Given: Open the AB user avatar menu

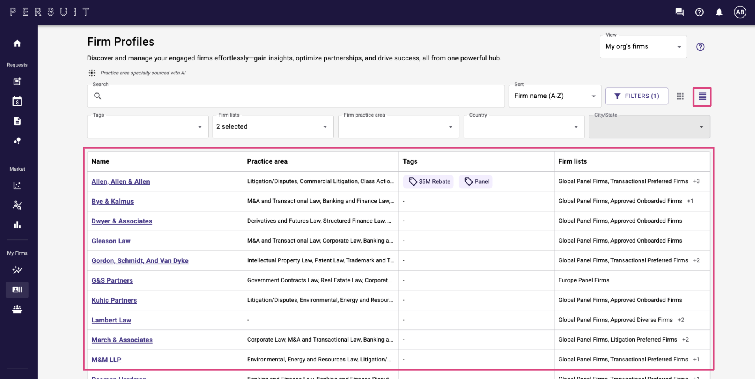Looking at the screenshot, I should 740,12.
